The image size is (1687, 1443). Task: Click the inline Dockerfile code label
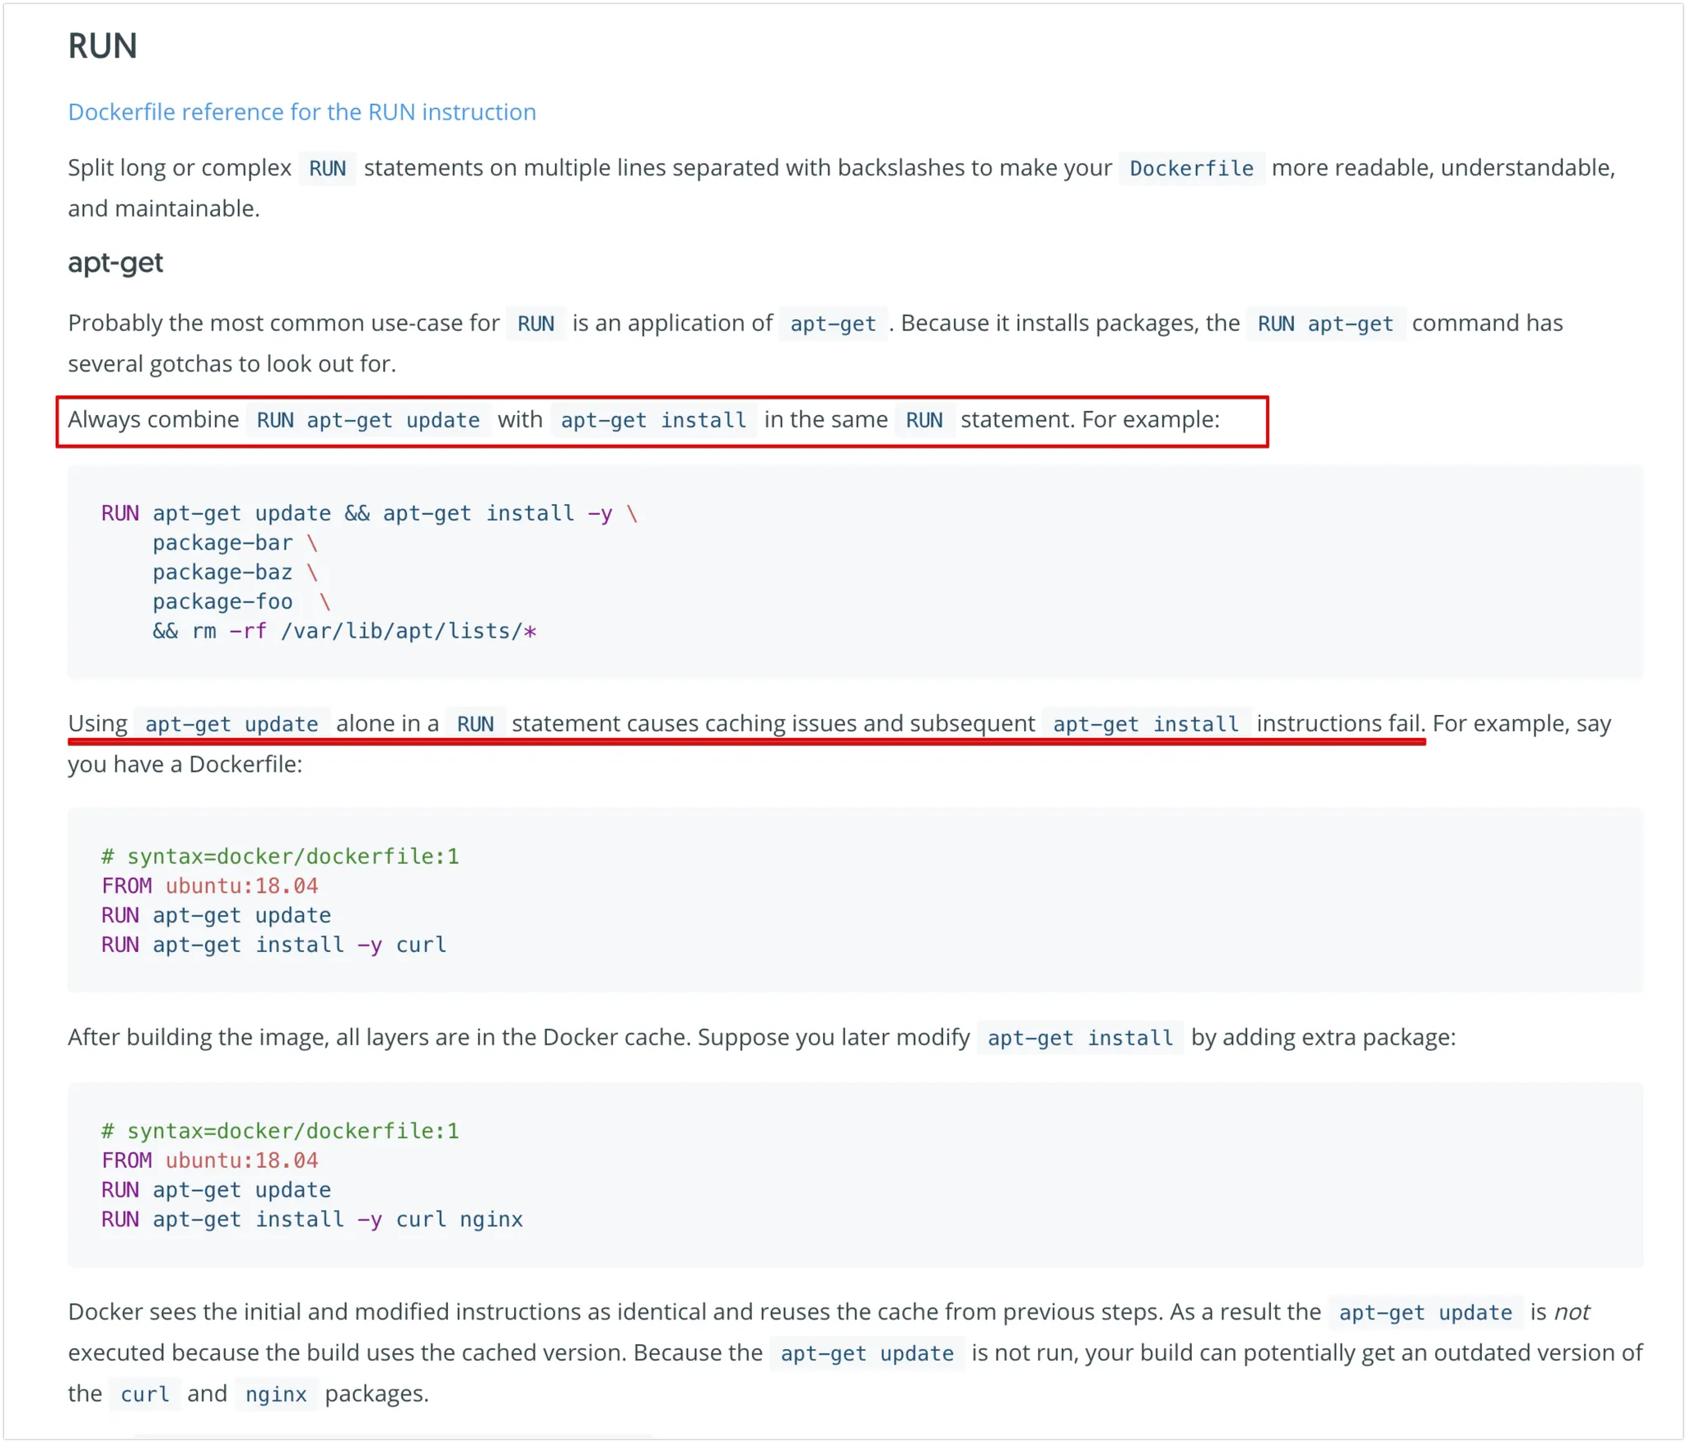[1190, 169]
